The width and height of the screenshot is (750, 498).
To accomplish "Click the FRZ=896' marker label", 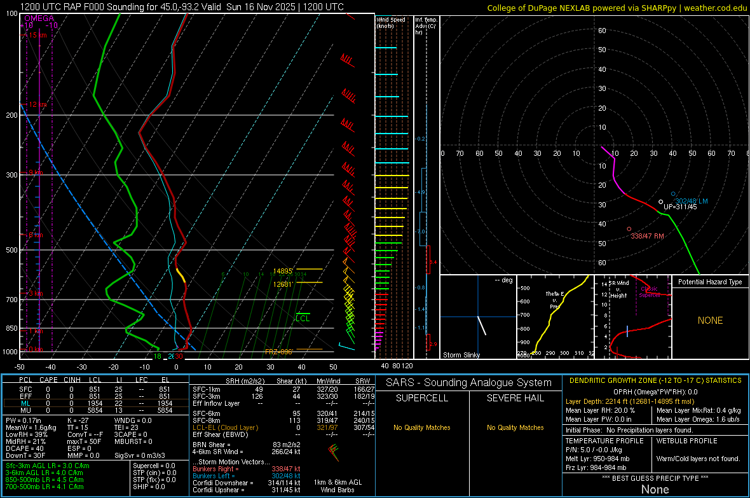I will tap(279, 352).
